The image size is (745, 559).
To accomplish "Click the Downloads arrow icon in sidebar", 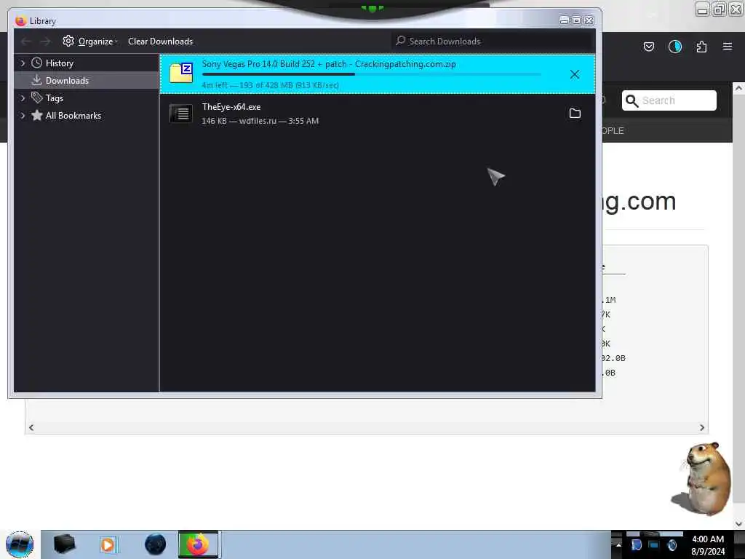I will click(x=36, y=80).
